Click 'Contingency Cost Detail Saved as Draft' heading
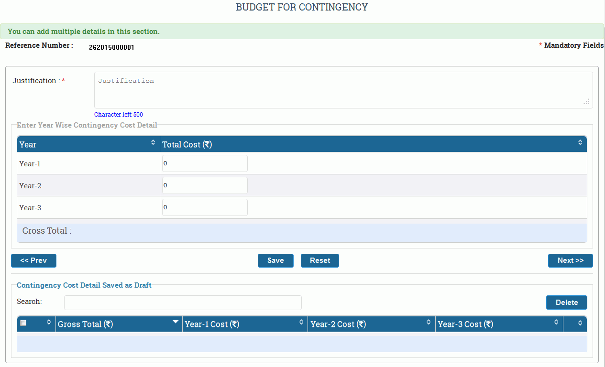 click(84, 285)
